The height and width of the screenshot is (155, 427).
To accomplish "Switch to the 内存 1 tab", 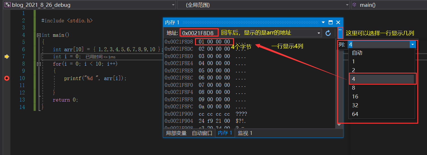I will pos(225,133).
